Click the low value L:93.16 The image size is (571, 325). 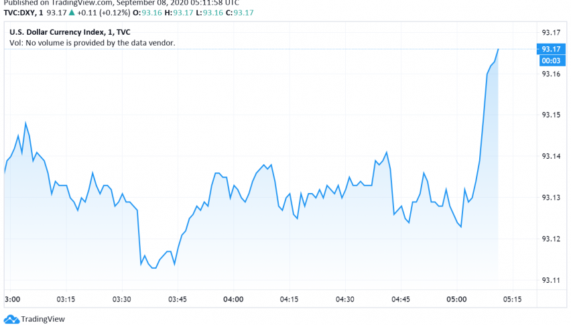pos(209,13)
